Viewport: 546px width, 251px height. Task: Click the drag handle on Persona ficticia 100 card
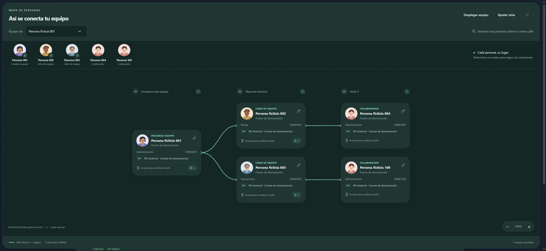347,194
